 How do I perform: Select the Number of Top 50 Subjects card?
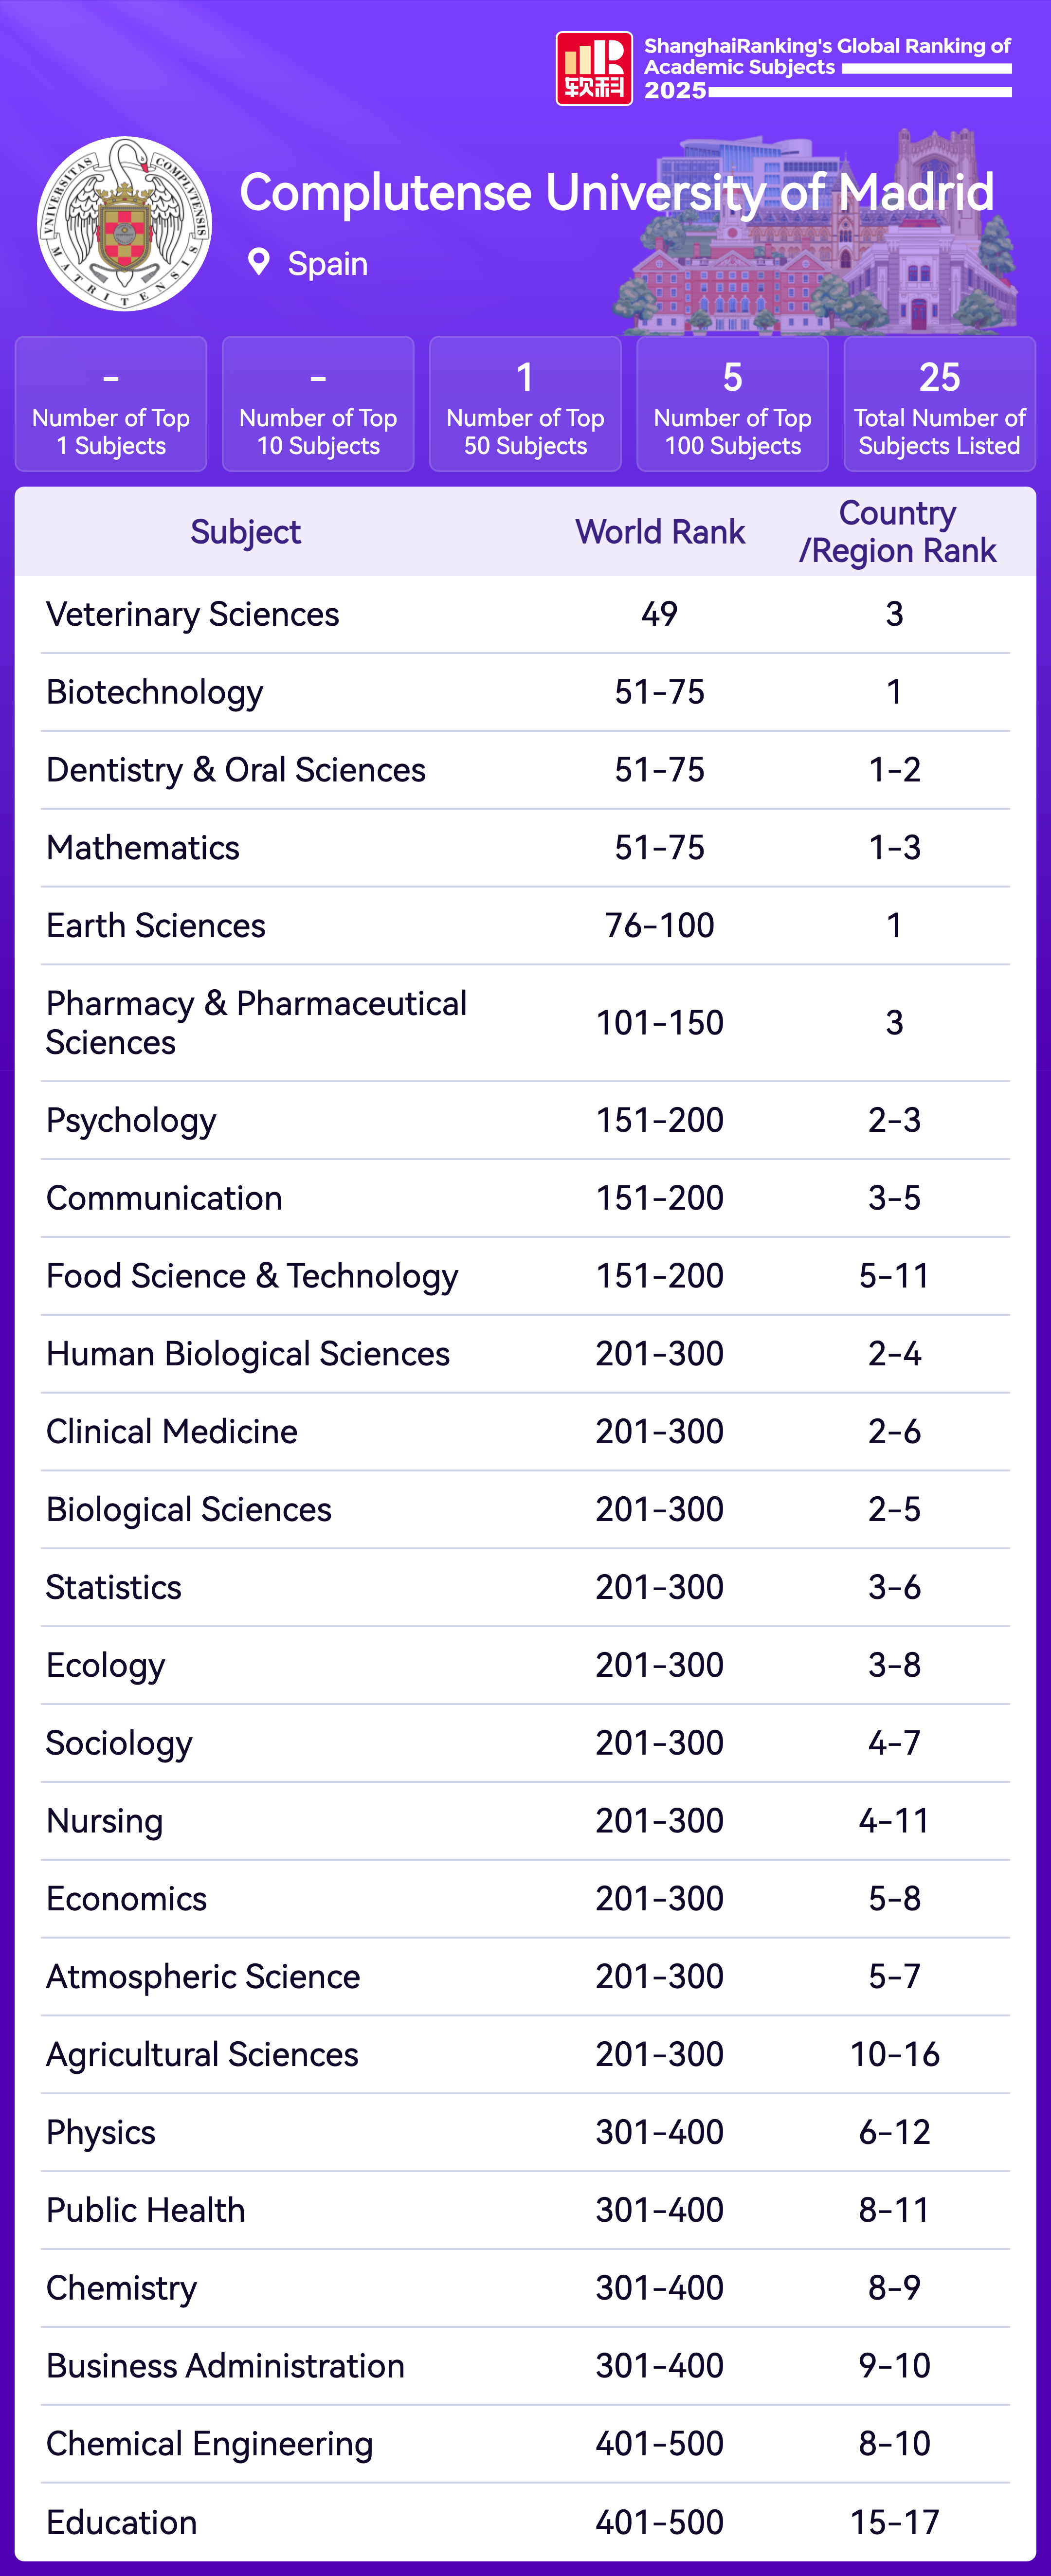coord(525,404)
